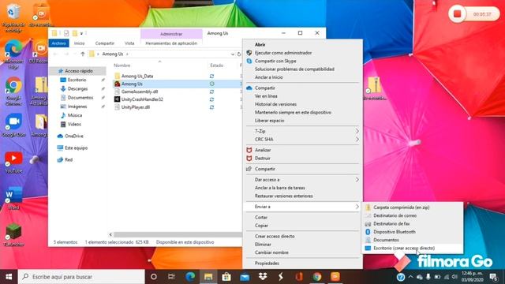This screenshot has height=284, width=505.
Task: Select the Among Us_Data folder
Action: click(x=137, y=76)
